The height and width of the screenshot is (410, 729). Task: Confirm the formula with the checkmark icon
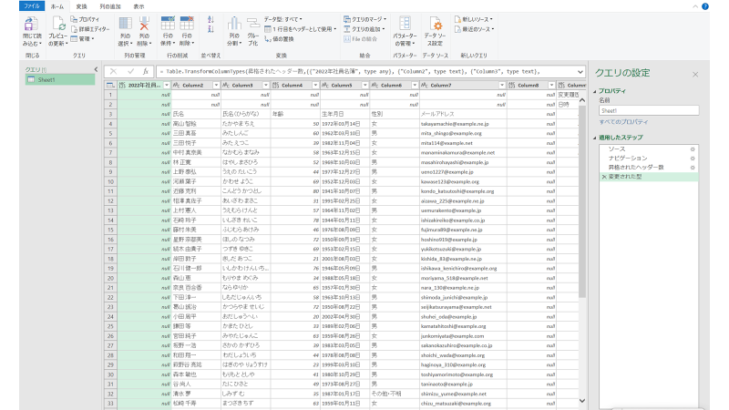(130, 72)
